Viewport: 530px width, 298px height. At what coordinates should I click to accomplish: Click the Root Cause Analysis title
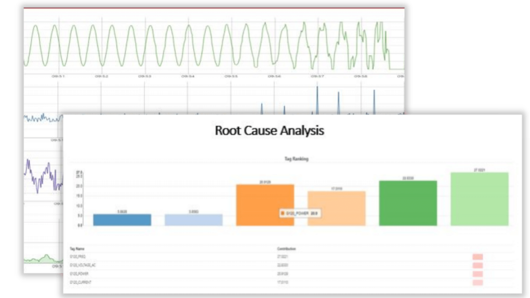tap(269, 131)
